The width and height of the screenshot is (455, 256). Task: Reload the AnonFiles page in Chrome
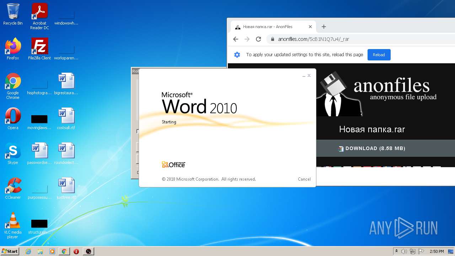point(258,39)
